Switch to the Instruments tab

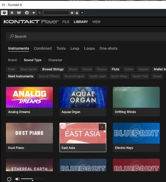pos(18,48)
